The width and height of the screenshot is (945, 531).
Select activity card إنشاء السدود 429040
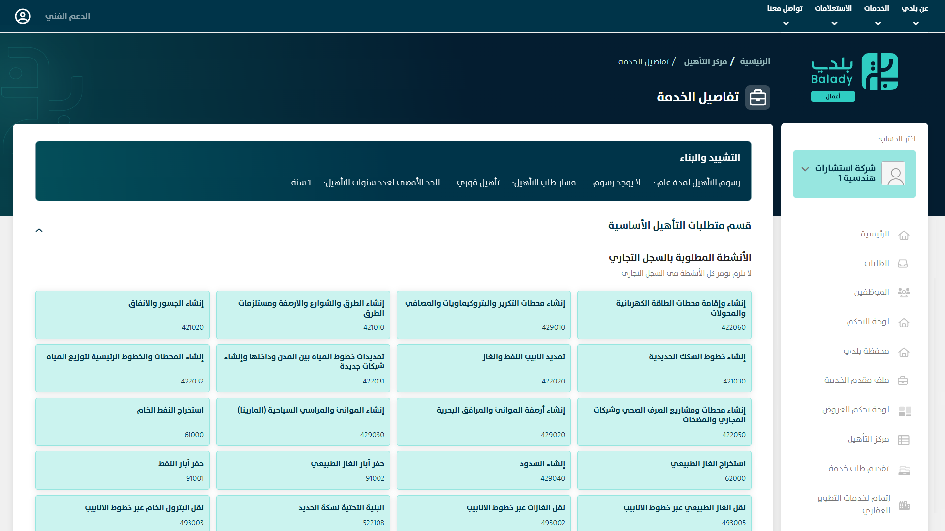[483, 470]
